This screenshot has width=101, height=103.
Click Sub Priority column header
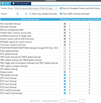click(95, 19)
